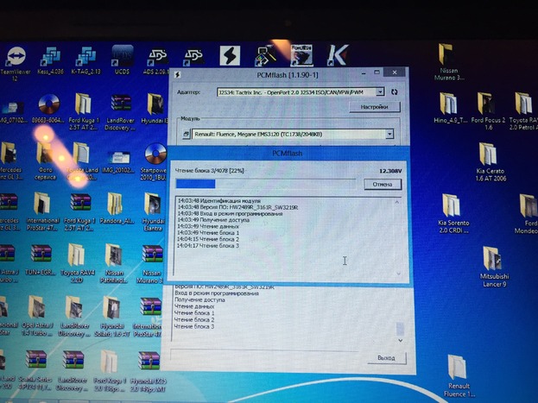The width and height of the screenshot is (538, 403).
Task: Click the Выход exit button
Action: (385, 357)
